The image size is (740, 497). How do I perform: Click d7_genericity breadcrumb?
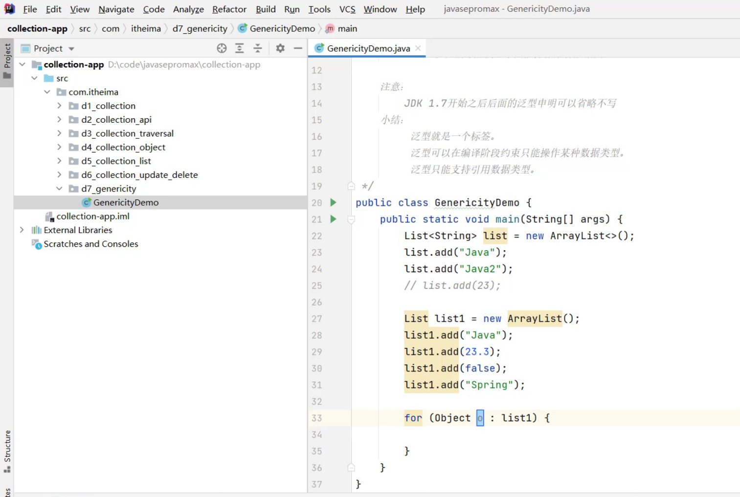(x=200, y=29)
